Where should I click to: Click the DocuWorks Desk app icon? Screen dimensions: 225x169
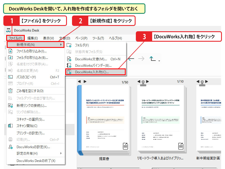9,30
